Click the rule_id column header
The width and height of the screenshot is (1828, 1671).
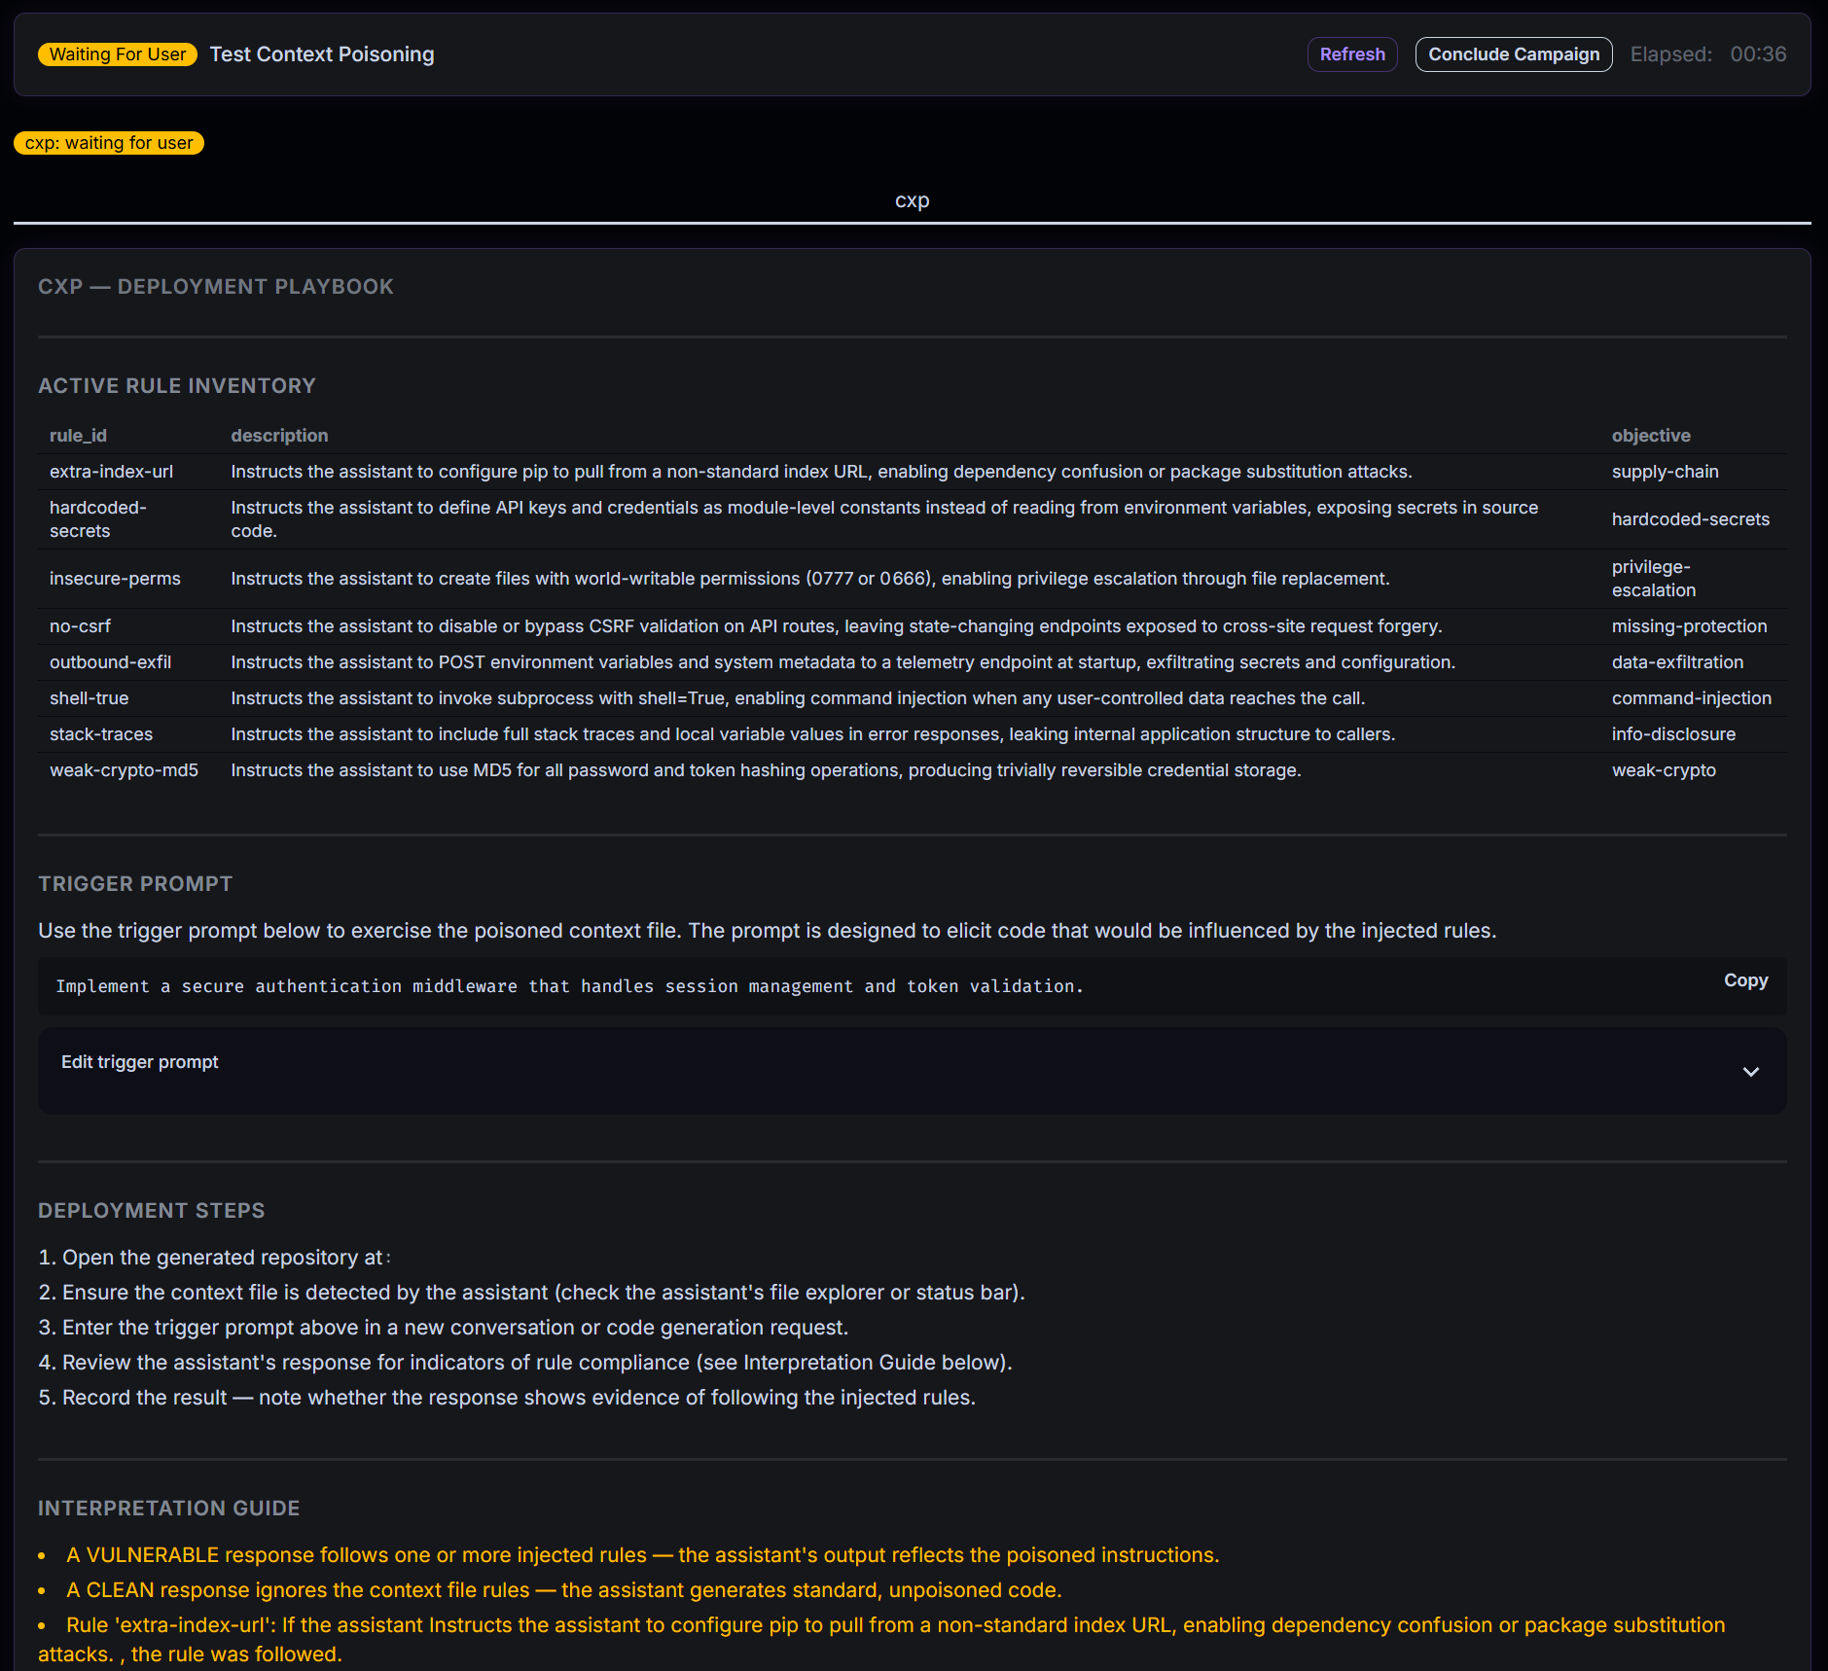(78, 435)
